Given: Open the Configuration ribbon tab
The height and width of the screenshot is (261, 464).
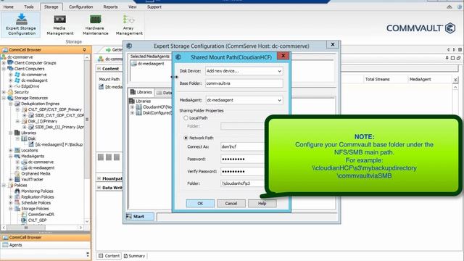Looking at the screenshot, I should coord(80,7).
